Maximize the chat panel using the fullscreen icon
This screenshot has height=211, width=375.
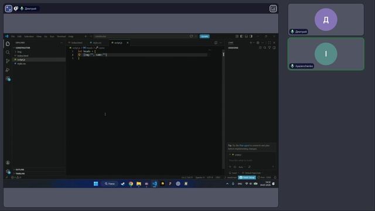point(270,43)
